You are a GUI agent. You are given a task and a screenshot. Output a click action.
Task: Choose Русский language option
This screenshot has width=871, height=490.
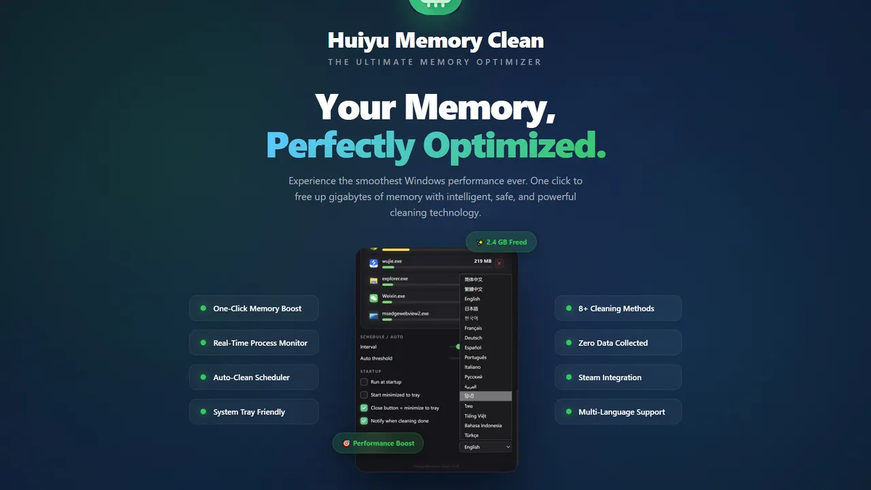(x=486, y=376)
